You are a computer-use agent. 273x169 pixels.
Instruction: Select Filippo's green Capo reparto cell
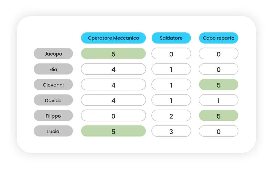(x=218, y=116)
